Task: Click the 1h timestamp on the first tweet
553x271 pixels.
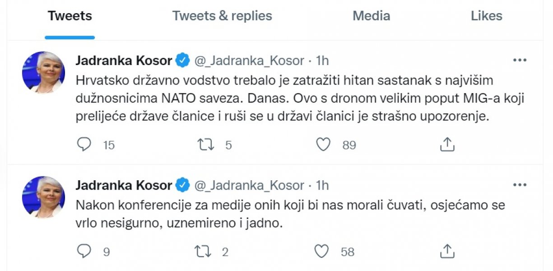Action: [321, 59]
